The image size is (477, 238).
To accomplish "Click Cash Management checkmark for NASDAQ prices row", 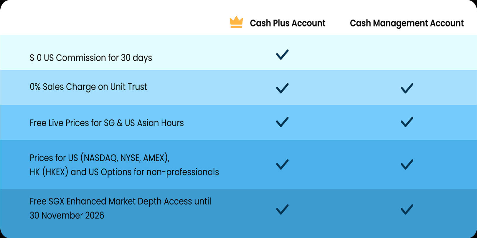I will (407, 164).
